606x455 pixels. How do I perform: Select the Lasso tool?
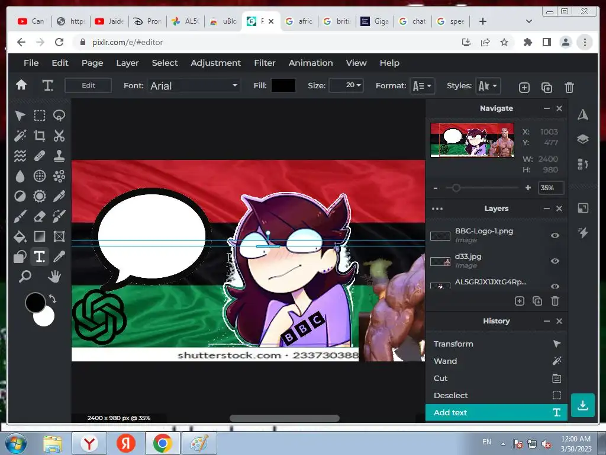[x=59, y=116]
